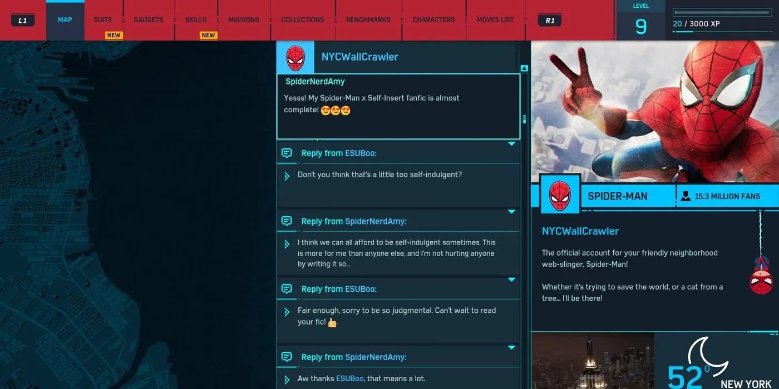Click the Spider-Man profile avatar next to SPIDER-MAN
Image resolution: width=779 pixels, height=389 pixels.
pos(560,196)
